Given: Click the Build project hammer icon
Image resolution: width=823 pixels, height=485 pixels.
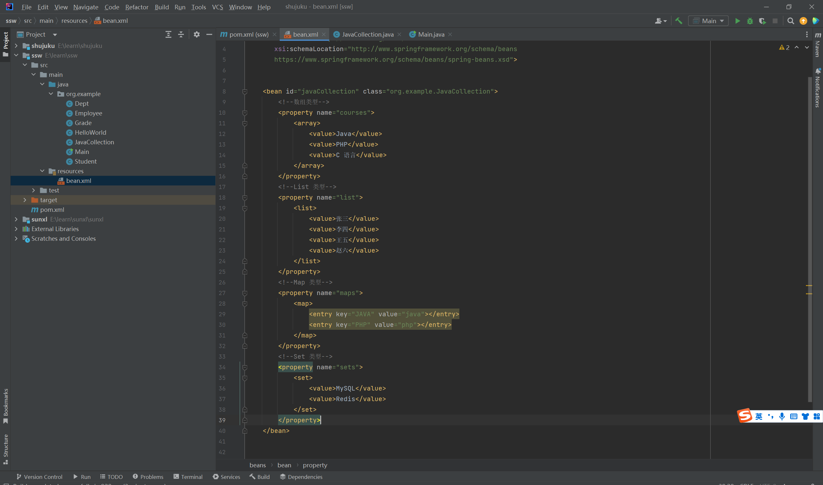Looking at the screenshot, I should pos(679,21).
